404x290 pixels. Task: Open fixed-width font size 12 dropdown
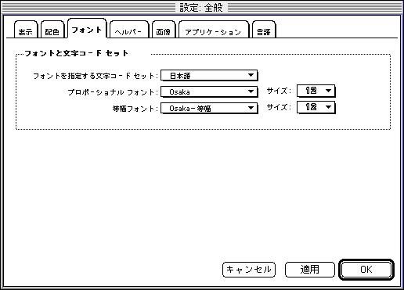pos(316,107)
